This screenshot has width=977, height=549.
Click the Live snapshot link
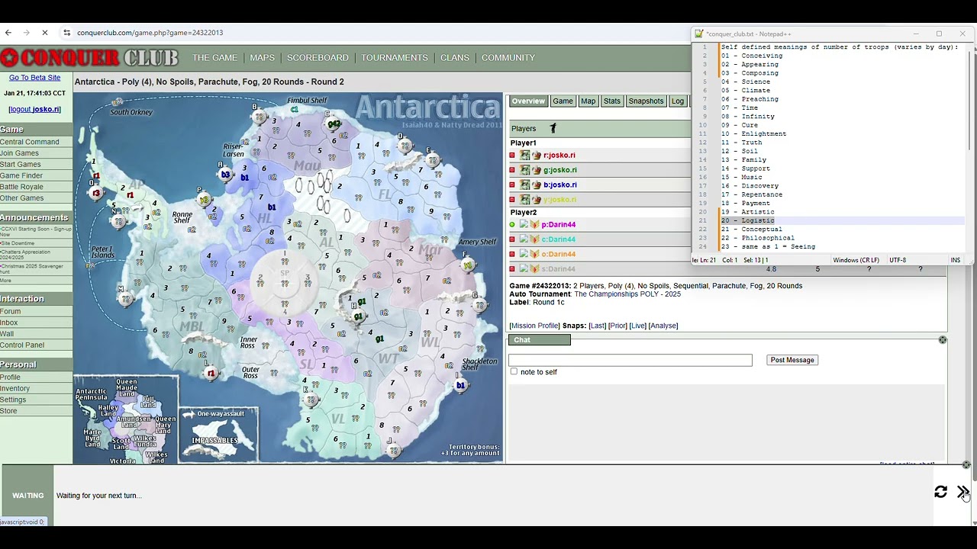(637, 326)
